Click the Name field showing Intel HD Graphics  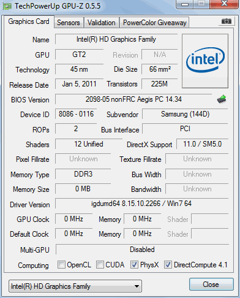coord(116,39)
